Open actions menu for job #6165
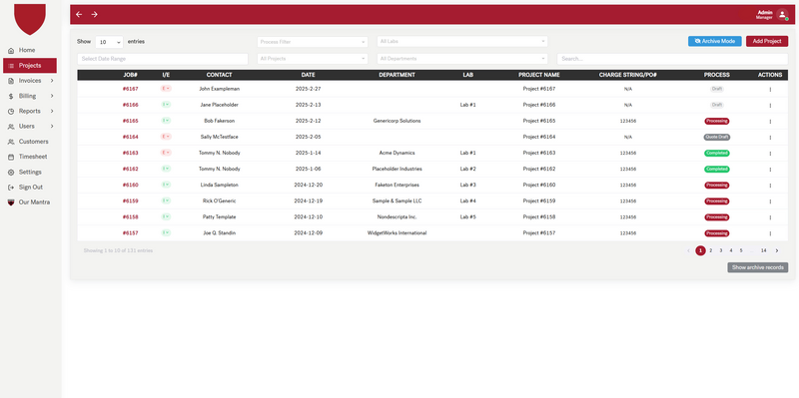Viewport: 799px width, 398px height. tap(770, 122)
